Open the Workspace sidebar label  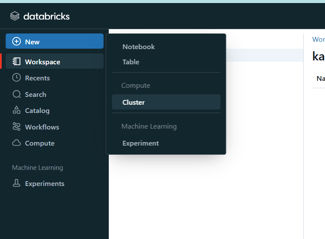tap(43, 62)
